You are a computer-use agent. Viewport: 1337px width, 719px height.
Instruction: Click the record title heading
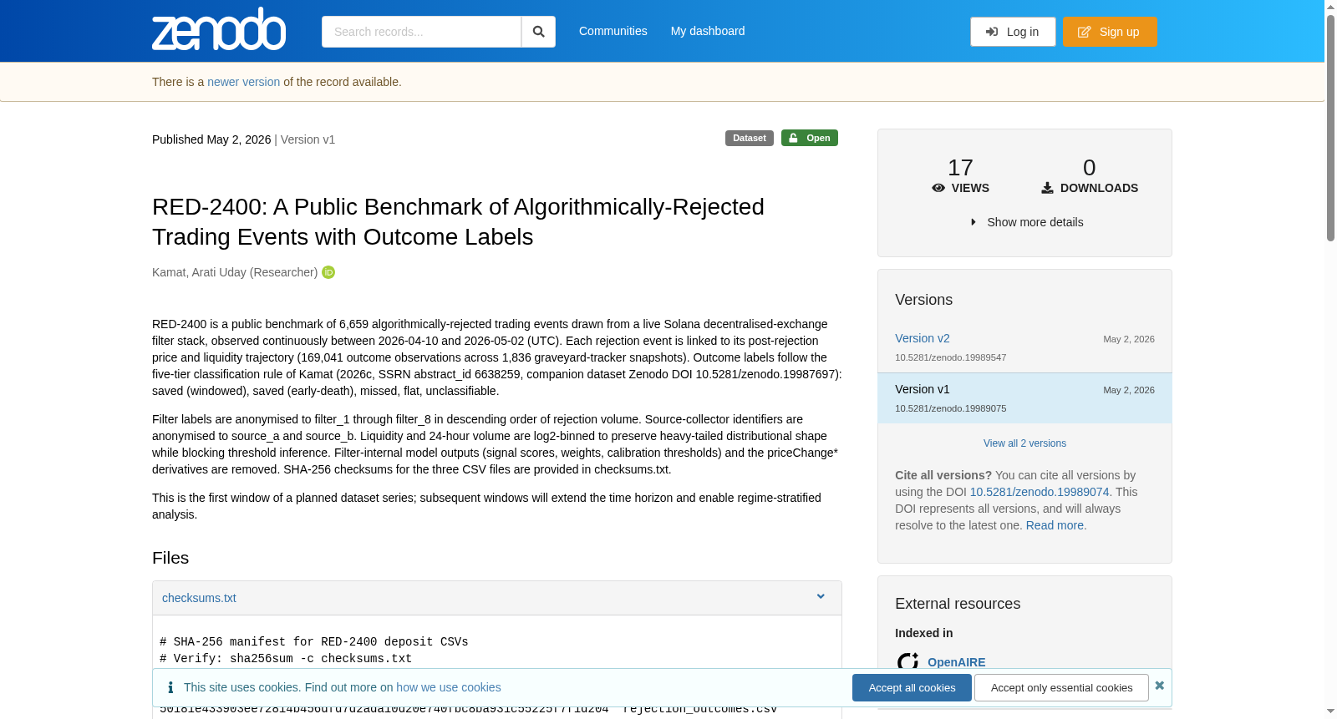[458, 222]
